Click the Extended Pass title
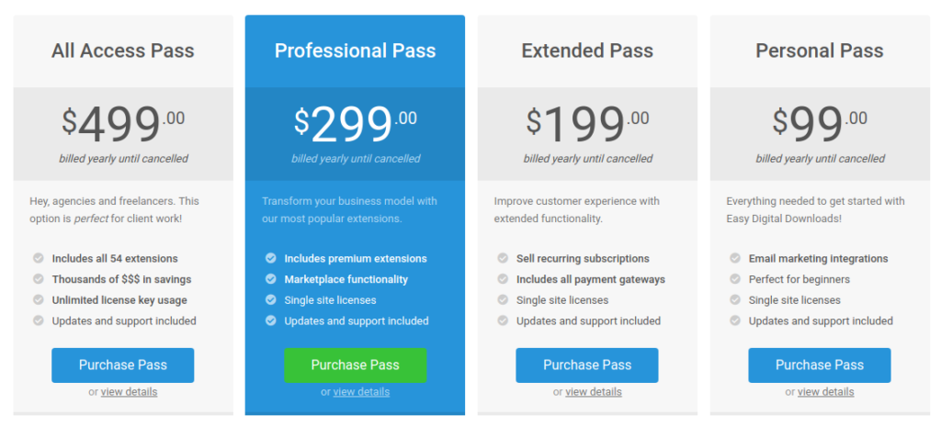Image resolution: width=941 pixels, height=427 pixels. point(587,51)
